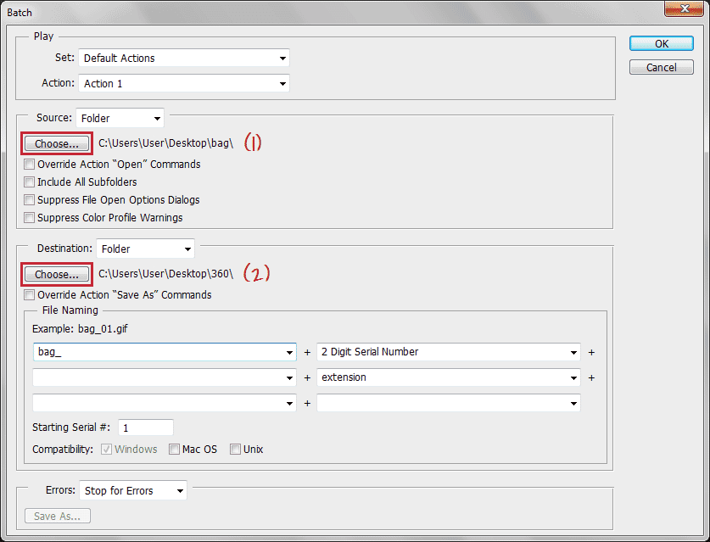Click Choose button for destination folder
This screenshot has height=542, width=710.
[x=57, y=274]
